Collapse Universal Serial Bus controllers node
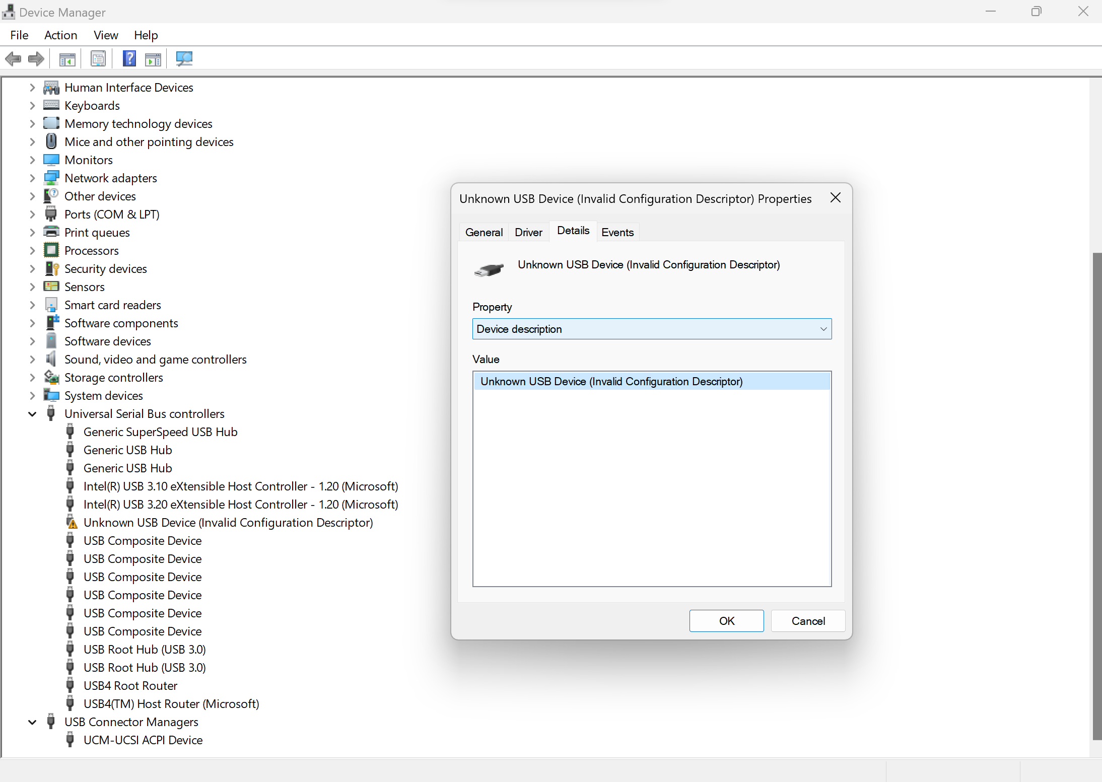1102x782 pixels. point(32,414)
